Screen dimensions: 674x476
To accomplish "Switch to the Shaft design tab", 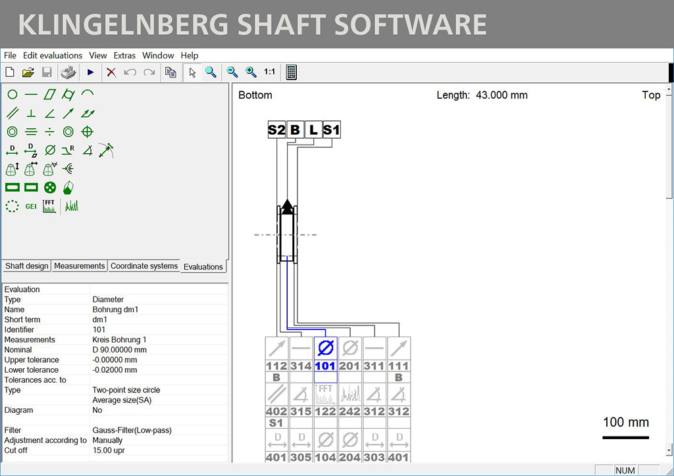I will coord(26,266).
